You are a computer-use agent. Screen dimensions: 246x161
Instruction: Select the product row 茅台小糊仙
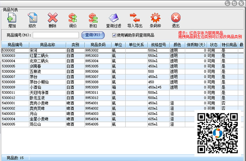click(122, 82)
